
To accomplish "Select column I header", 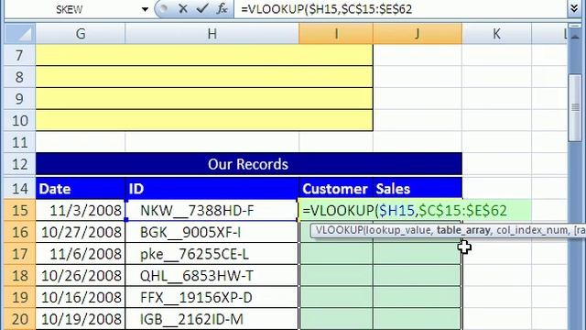I will [336, 34].
